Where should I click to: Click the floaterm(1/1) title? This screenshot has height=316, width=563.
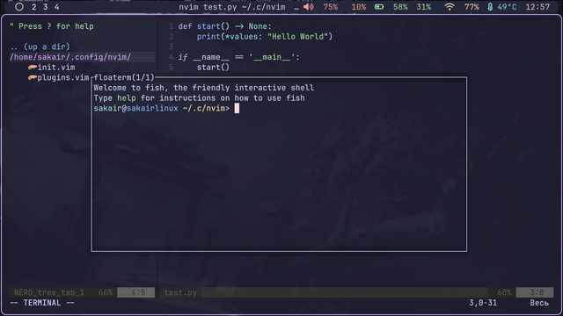pyautogui.click(x=124, y=77)
